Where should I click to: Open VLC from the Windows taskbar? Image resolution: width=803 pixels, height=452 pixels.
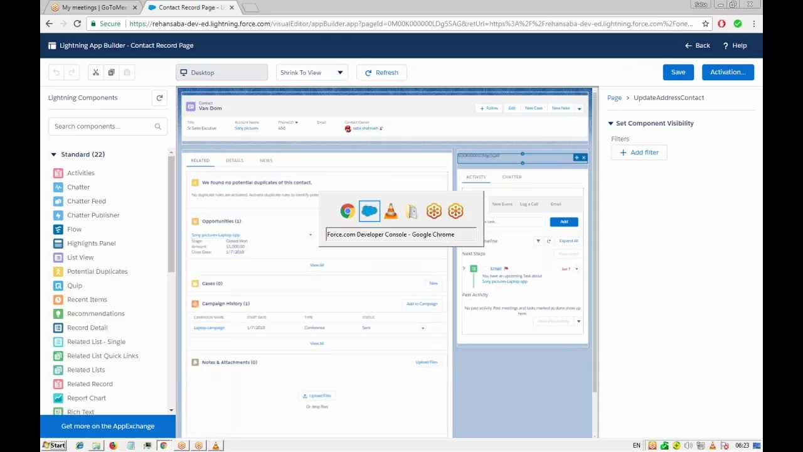[215, 446]
